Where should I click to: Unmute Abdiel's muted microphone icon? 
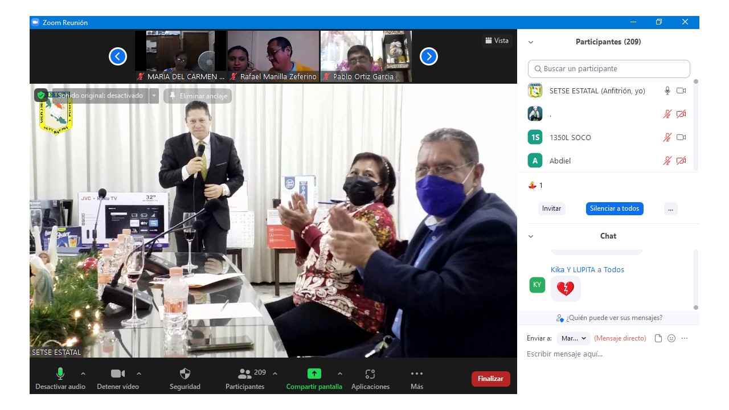coord(667,161)
